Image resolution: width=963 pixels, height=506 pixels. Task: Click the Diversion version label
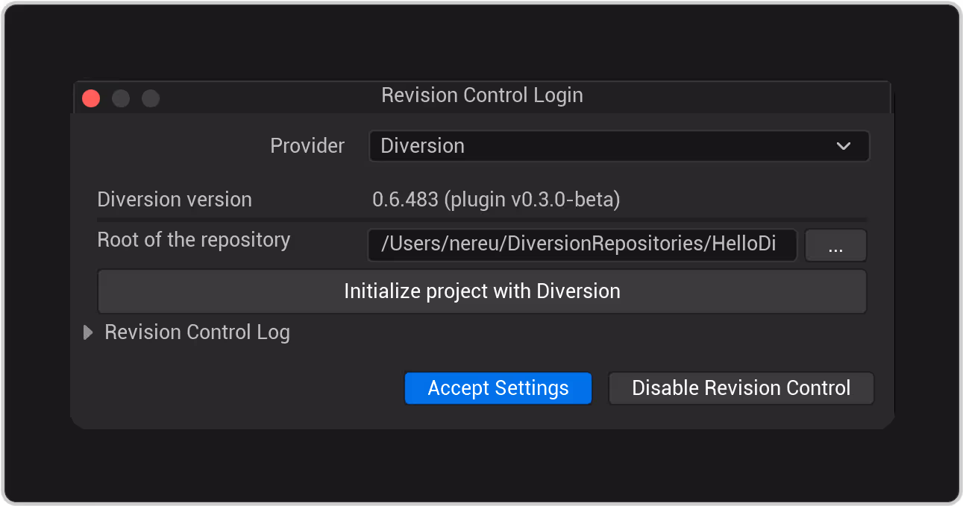pos(175,200)
